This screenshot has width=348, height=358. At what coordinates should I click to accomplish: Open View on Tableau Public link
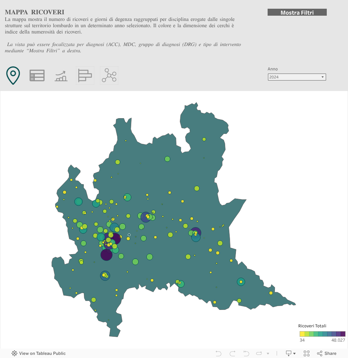click(39, 353)
